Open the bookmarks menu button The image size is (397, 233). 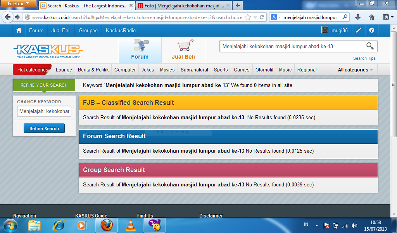pyautogui.click(x=387, y=17)
